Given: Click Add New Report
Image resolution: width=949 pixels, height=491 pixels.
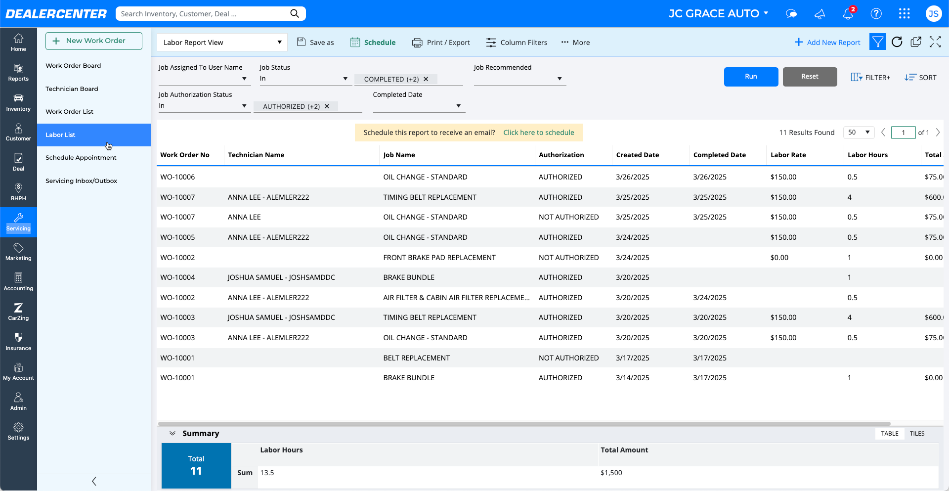Looking at the screenshot, I should tap(827, 43).
